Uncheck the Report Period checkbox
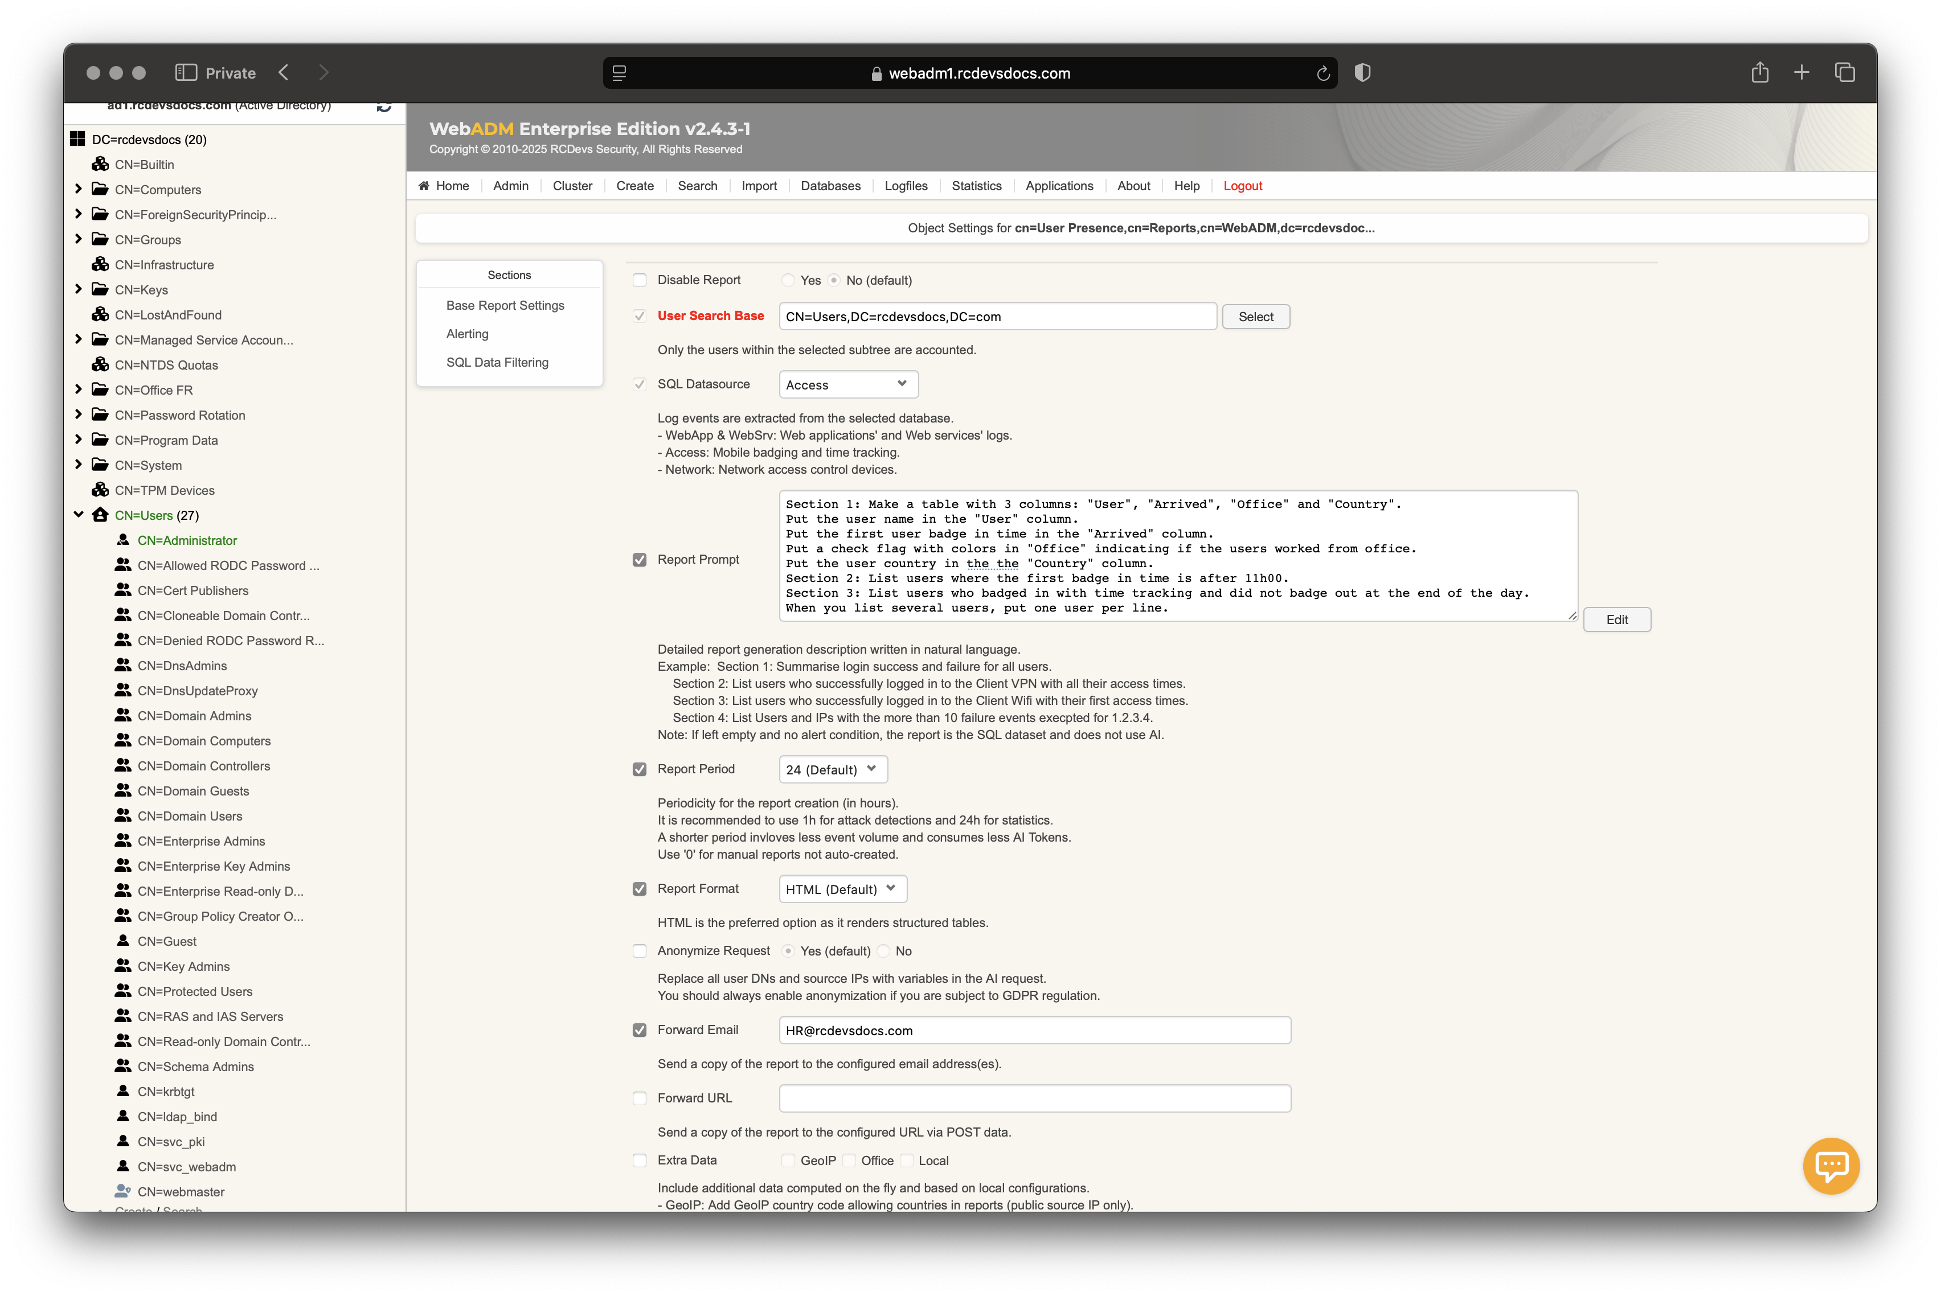Image resolution: width=1941 pixels, height=1296 pixels. 639,769
